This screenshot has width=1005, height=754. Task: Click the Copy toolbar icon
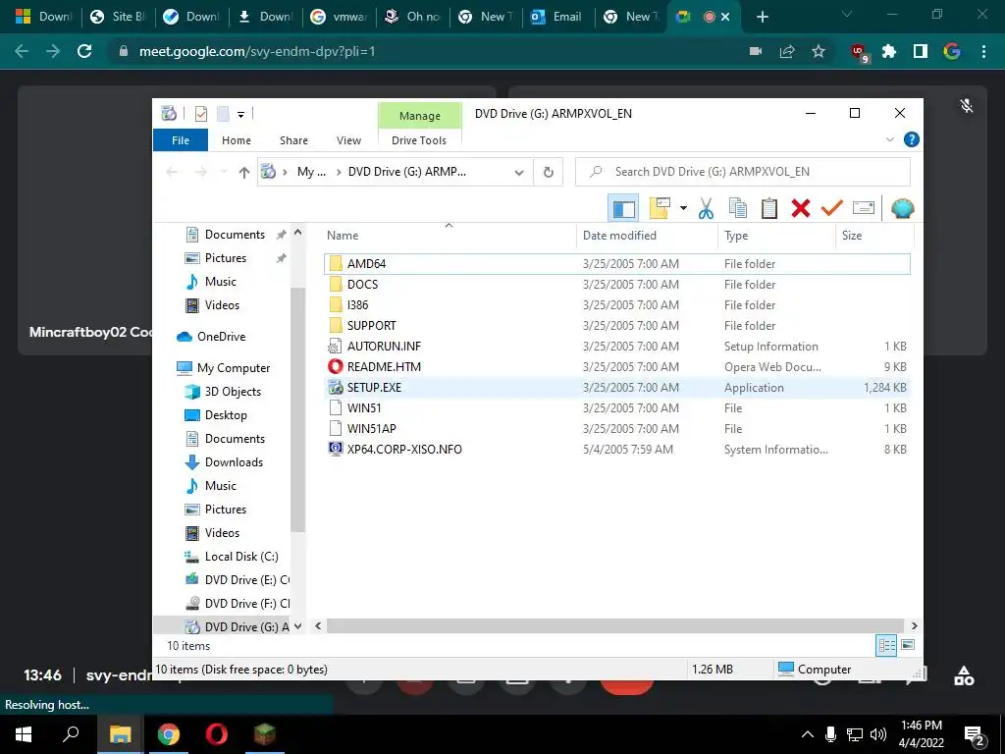pos(738,208)
